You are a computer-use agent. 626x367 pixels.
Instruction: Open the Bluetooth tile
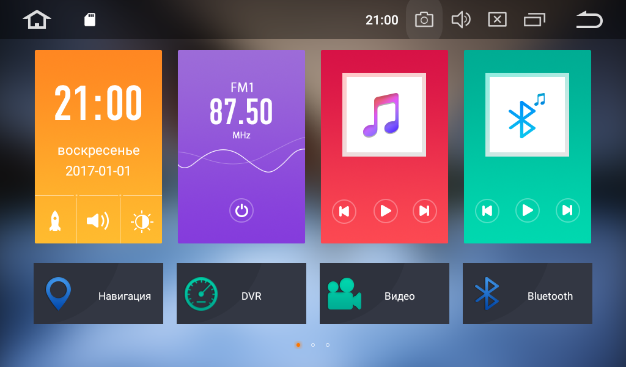click(528, 294)
